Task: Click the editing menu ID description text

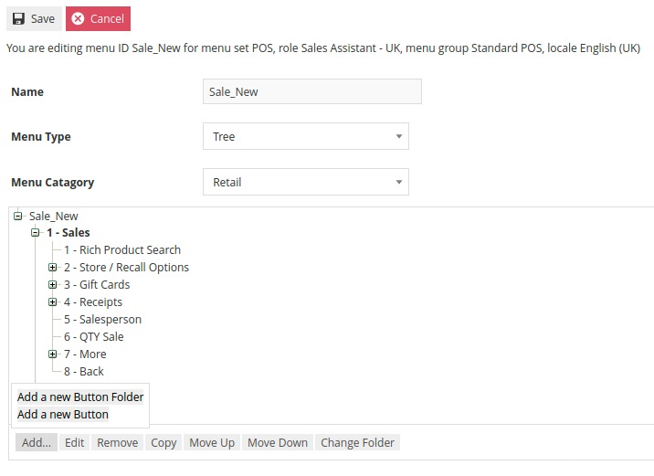Action: coord(323,48)
